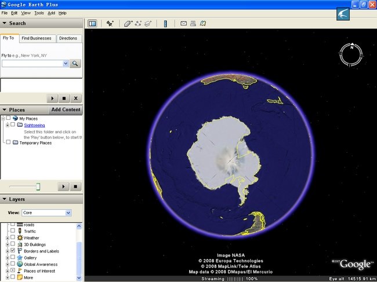Open the Add menu
377x282 pixels.
(51, 13)
